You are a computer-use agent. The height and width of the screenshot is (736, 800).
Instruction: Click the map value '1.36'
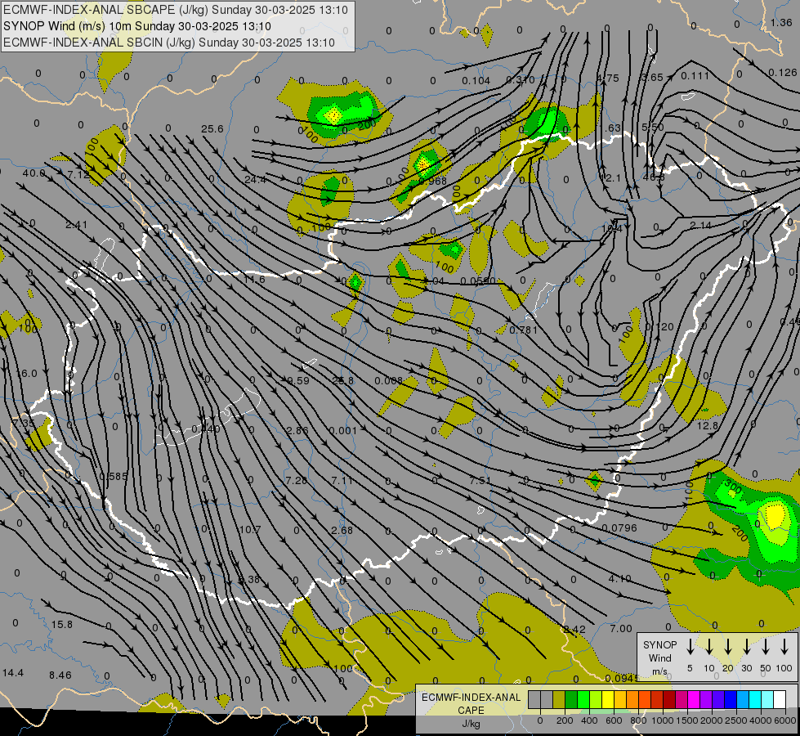click(x=781, y=22)
